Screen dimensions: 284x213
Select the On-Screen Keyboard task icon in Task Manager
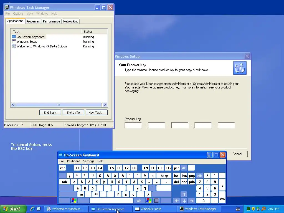click(14, 37)
